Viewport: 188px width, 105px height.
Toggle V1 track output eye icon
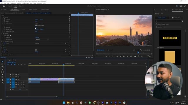(19, 79)
